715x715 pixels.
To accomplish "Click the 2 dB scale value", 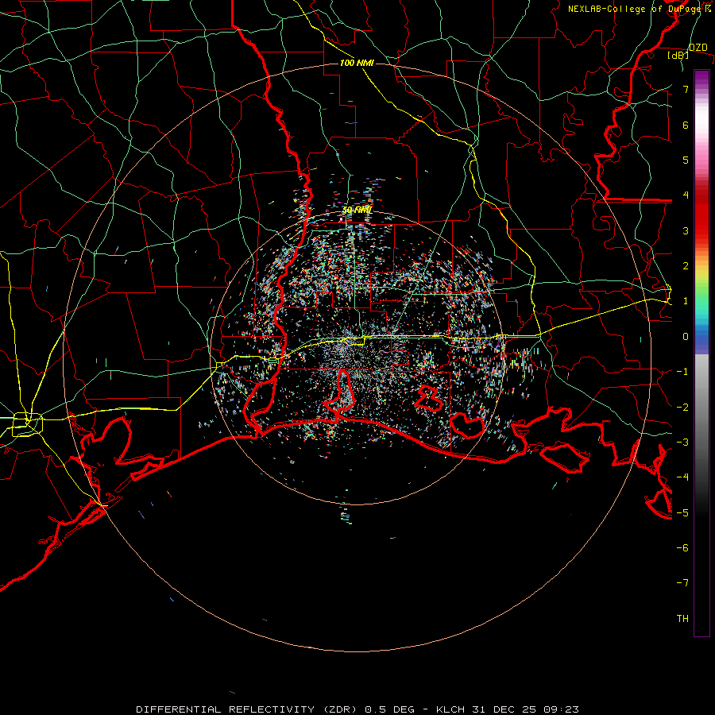I will pyautogui.click(x=686, y=266).
